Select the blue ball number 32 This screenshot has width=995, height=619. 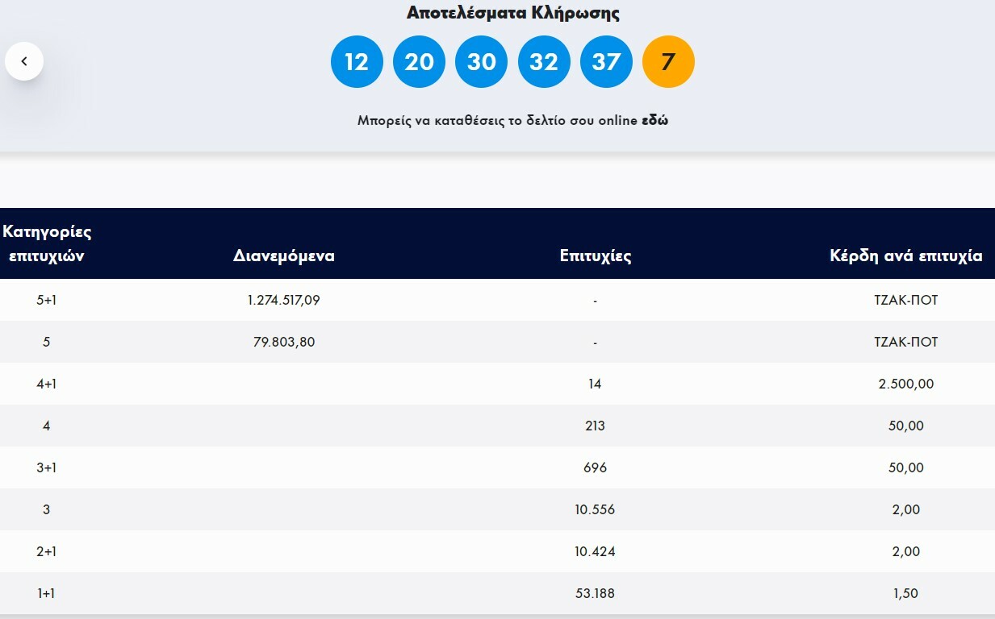(543, 61)
